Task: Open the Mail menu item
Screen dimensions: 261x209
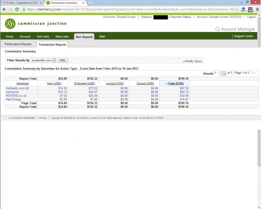Action: coord(102,36)
